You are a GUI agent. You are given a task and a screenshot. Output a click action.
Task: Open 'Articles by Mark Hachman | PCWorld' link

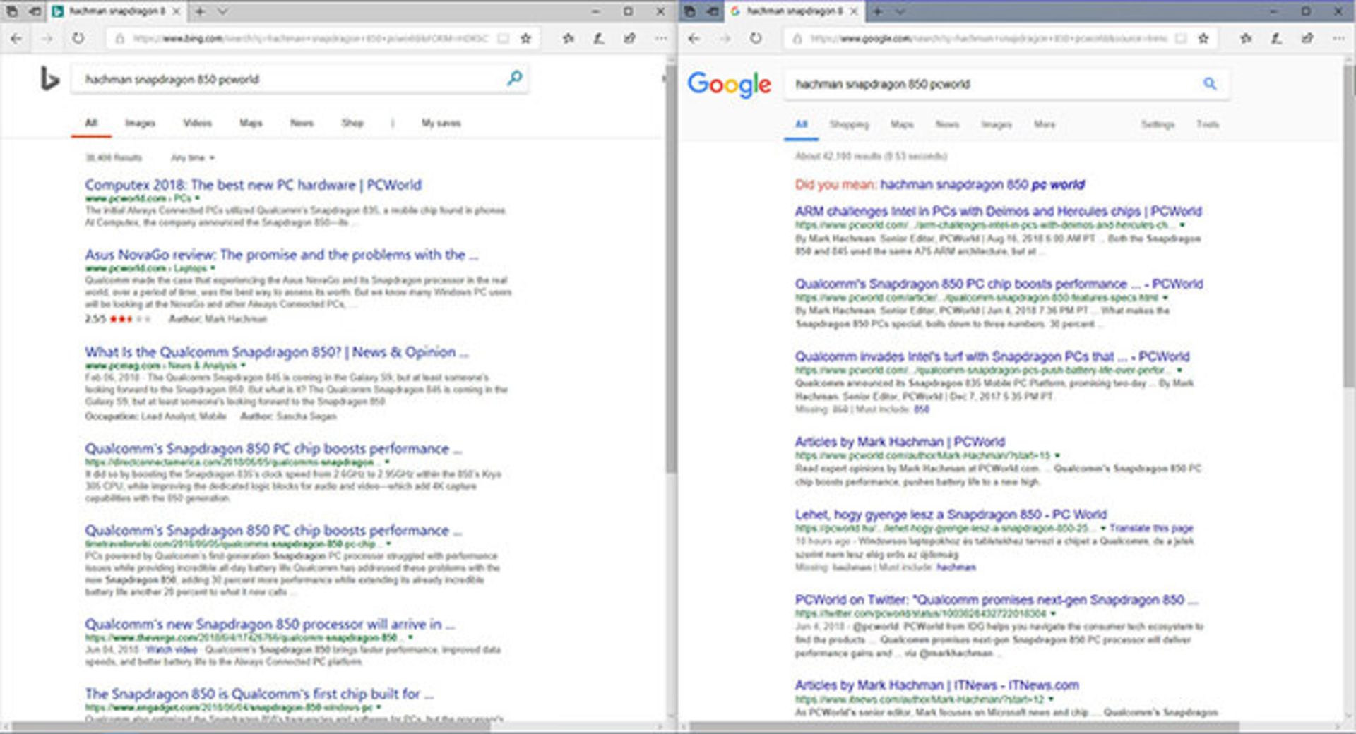coord(899,442)
